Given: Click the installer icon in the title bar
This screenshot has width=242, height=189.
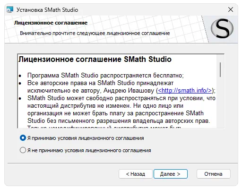Looking at the screenshot, I should [x=10, y=9].
